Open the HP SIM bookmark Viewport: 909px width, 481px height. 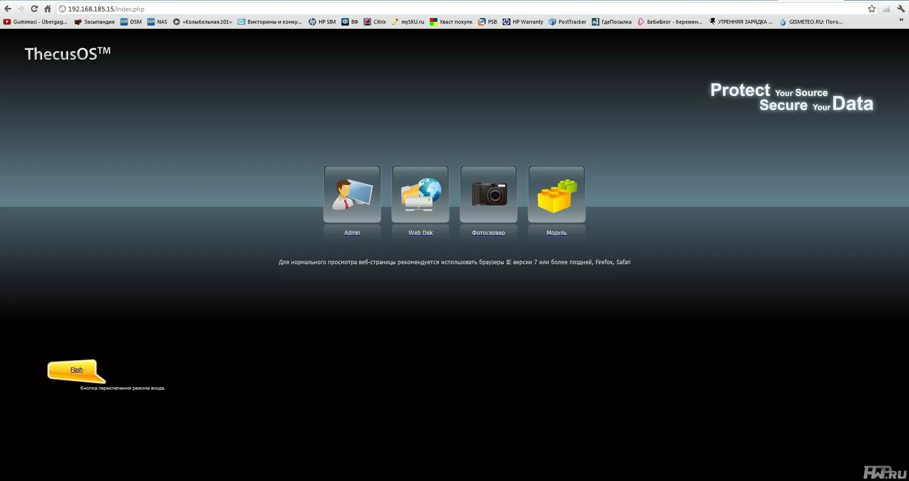click(322, 22)
